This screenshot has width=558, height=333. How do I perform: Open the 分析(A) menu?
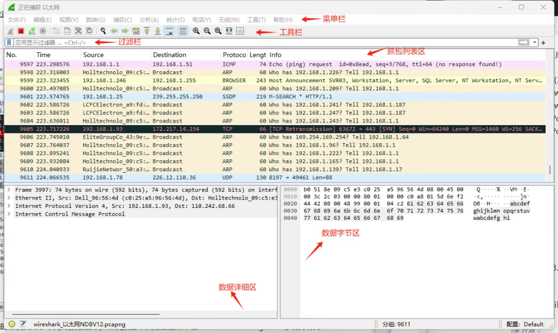(149, 20)
